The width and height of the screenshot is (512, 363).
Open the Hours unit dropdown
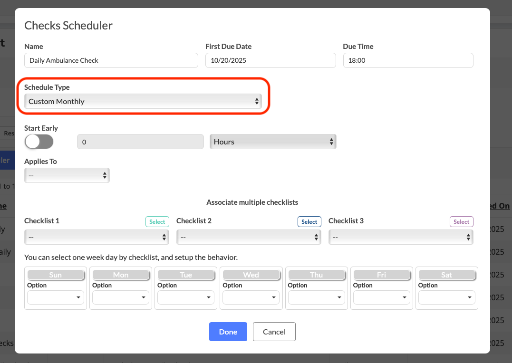273,142
